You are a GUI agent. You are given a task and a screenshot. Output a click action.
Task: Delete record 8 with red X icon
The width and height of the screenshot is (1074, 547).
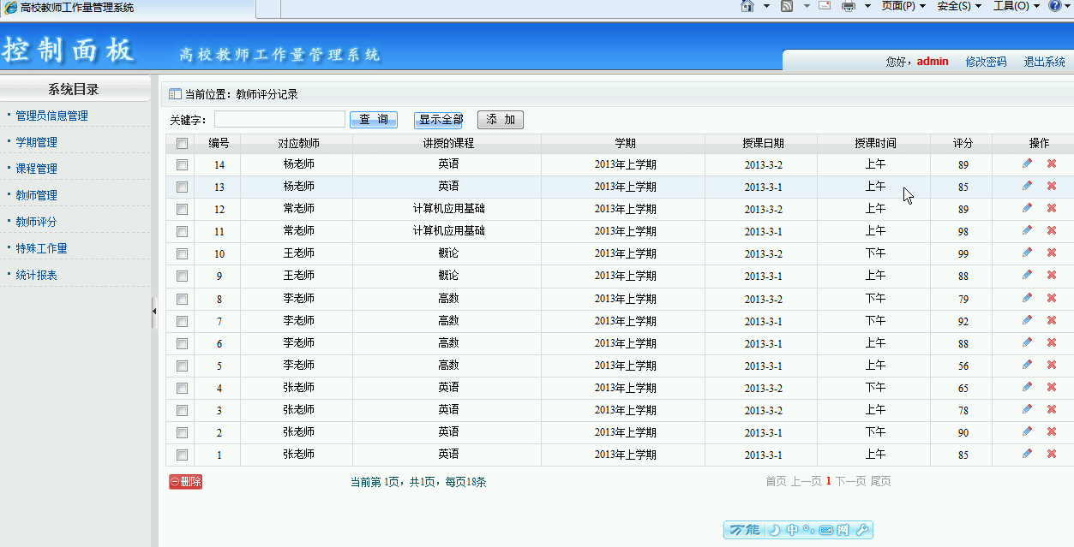point(1052,298)
